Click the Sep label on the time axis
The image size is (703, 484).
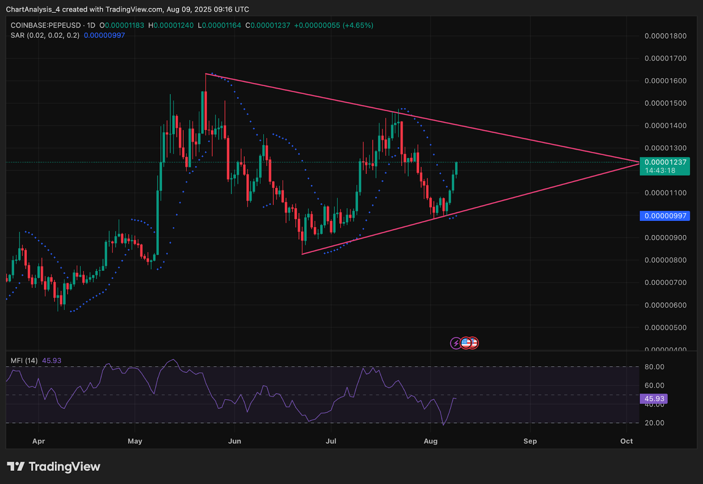click(530, 441)
